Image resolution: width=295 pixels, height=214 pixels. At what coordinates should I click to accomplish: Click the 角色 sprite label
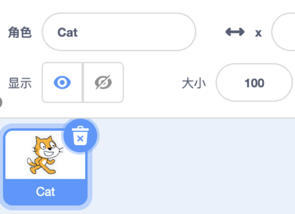click(20, 33)
